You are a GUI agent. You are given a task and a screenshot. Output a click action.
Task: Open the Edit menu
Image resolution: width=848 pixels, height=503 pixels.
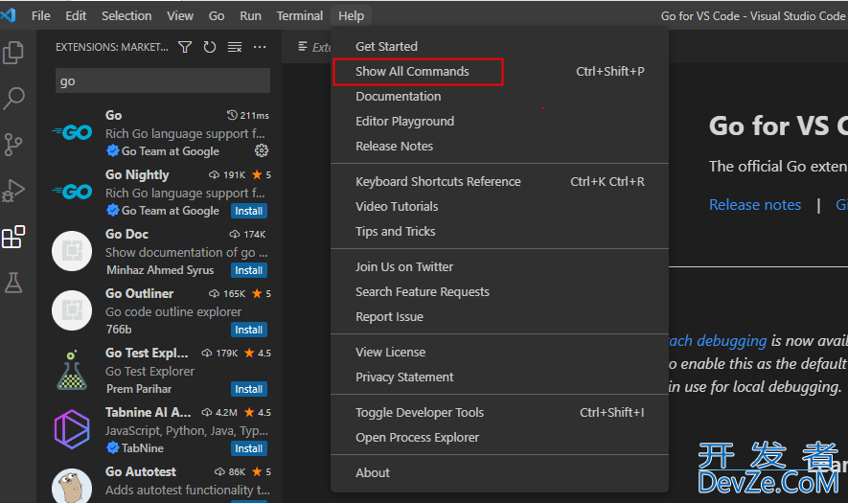(x=76, y=15)
